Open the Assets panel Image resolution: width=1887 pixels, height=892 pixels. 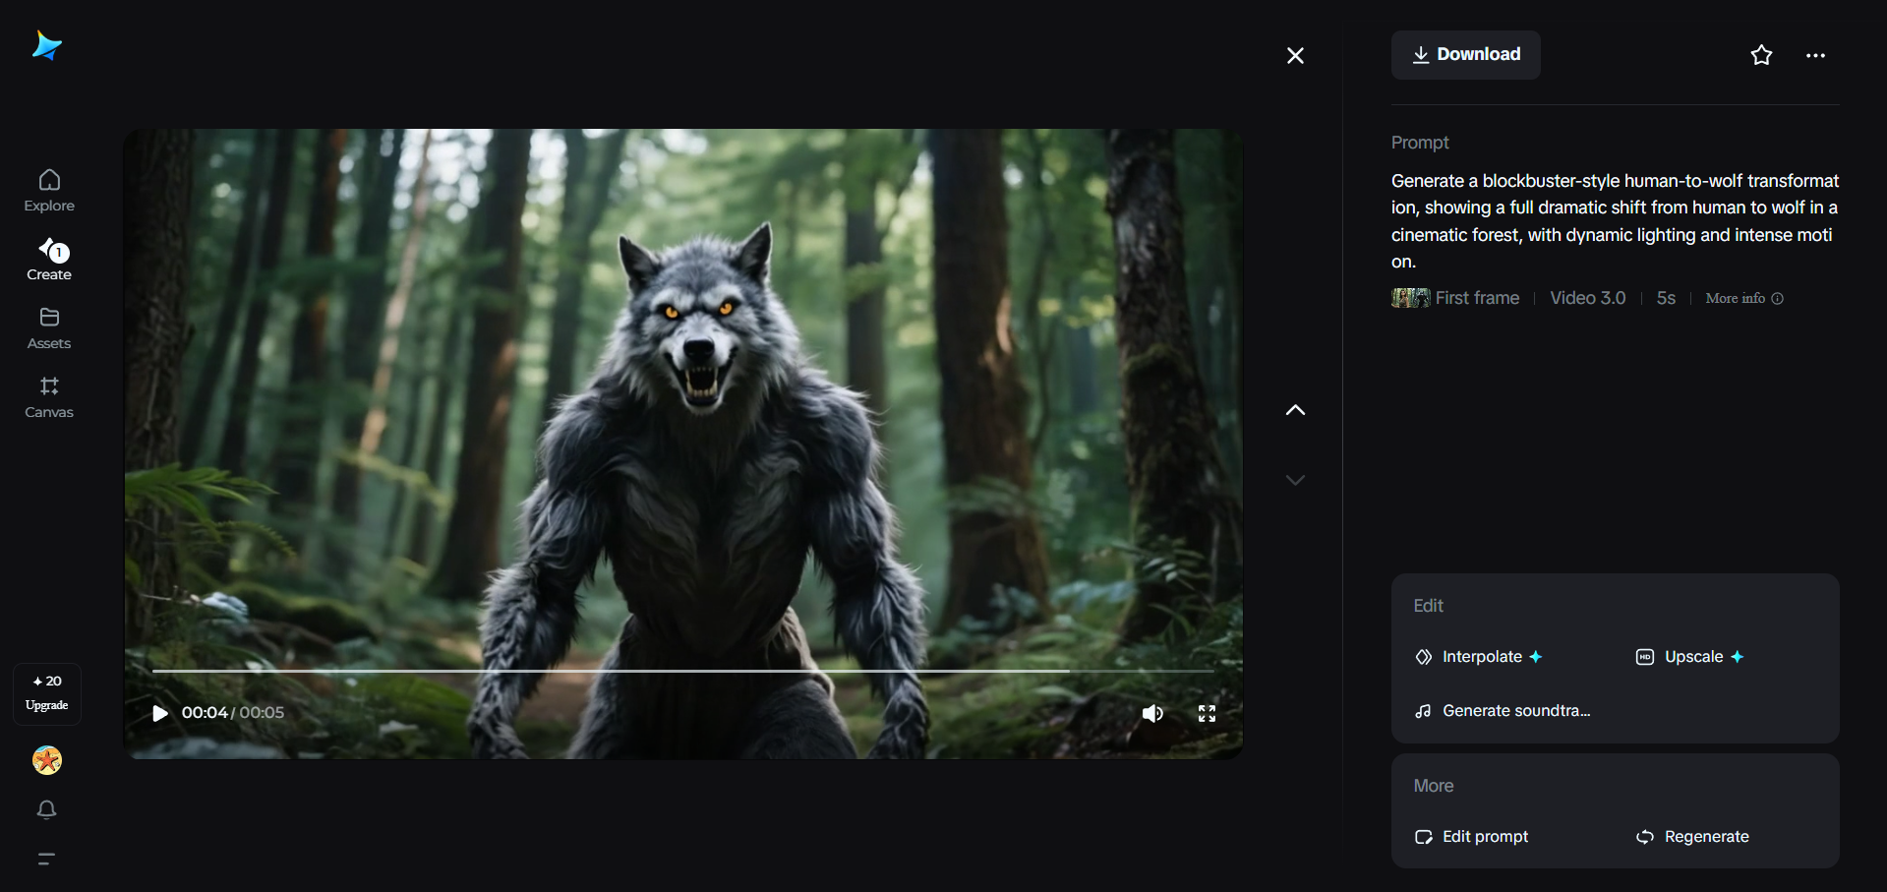point(48,327)
